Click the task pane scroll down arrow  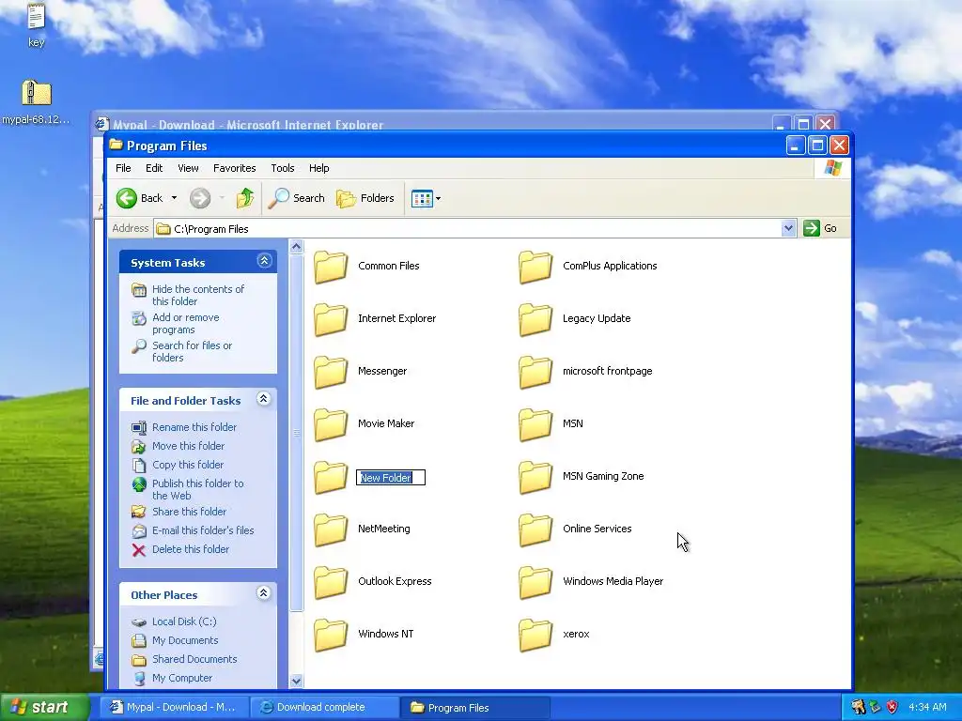[x=296, y=681]
